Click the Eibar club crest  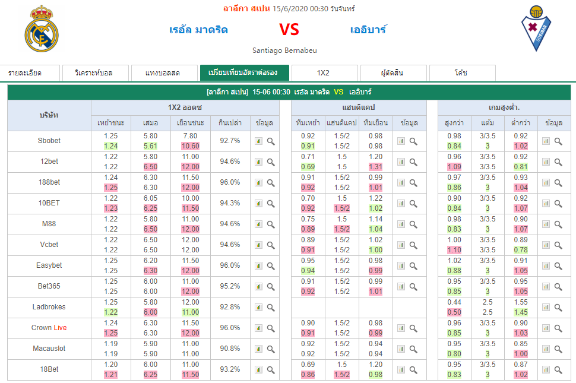pos(536,29)
